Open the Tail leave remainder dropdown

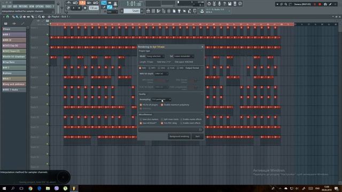pos(184,56)
